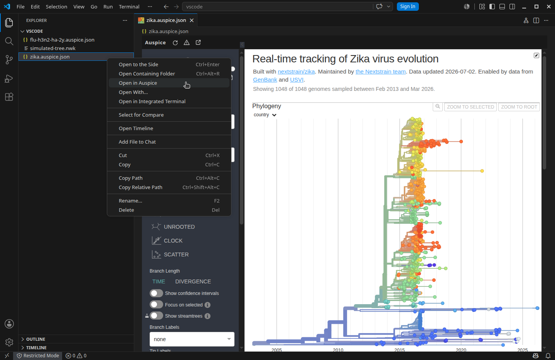555x360 pixels.
Task: Click the main Auspice page vertical scrollbar
Action: click(x=544, y=113)
